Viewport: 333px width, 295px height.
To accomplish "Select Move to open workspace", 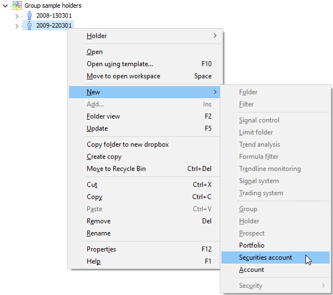I will (x=123, y=76).
